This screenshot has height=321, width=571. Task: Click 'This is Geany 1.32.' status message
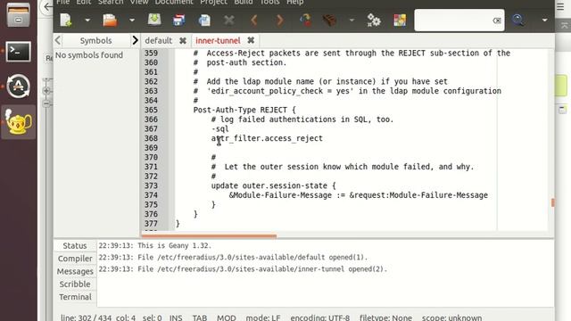[x=154, y=246]
